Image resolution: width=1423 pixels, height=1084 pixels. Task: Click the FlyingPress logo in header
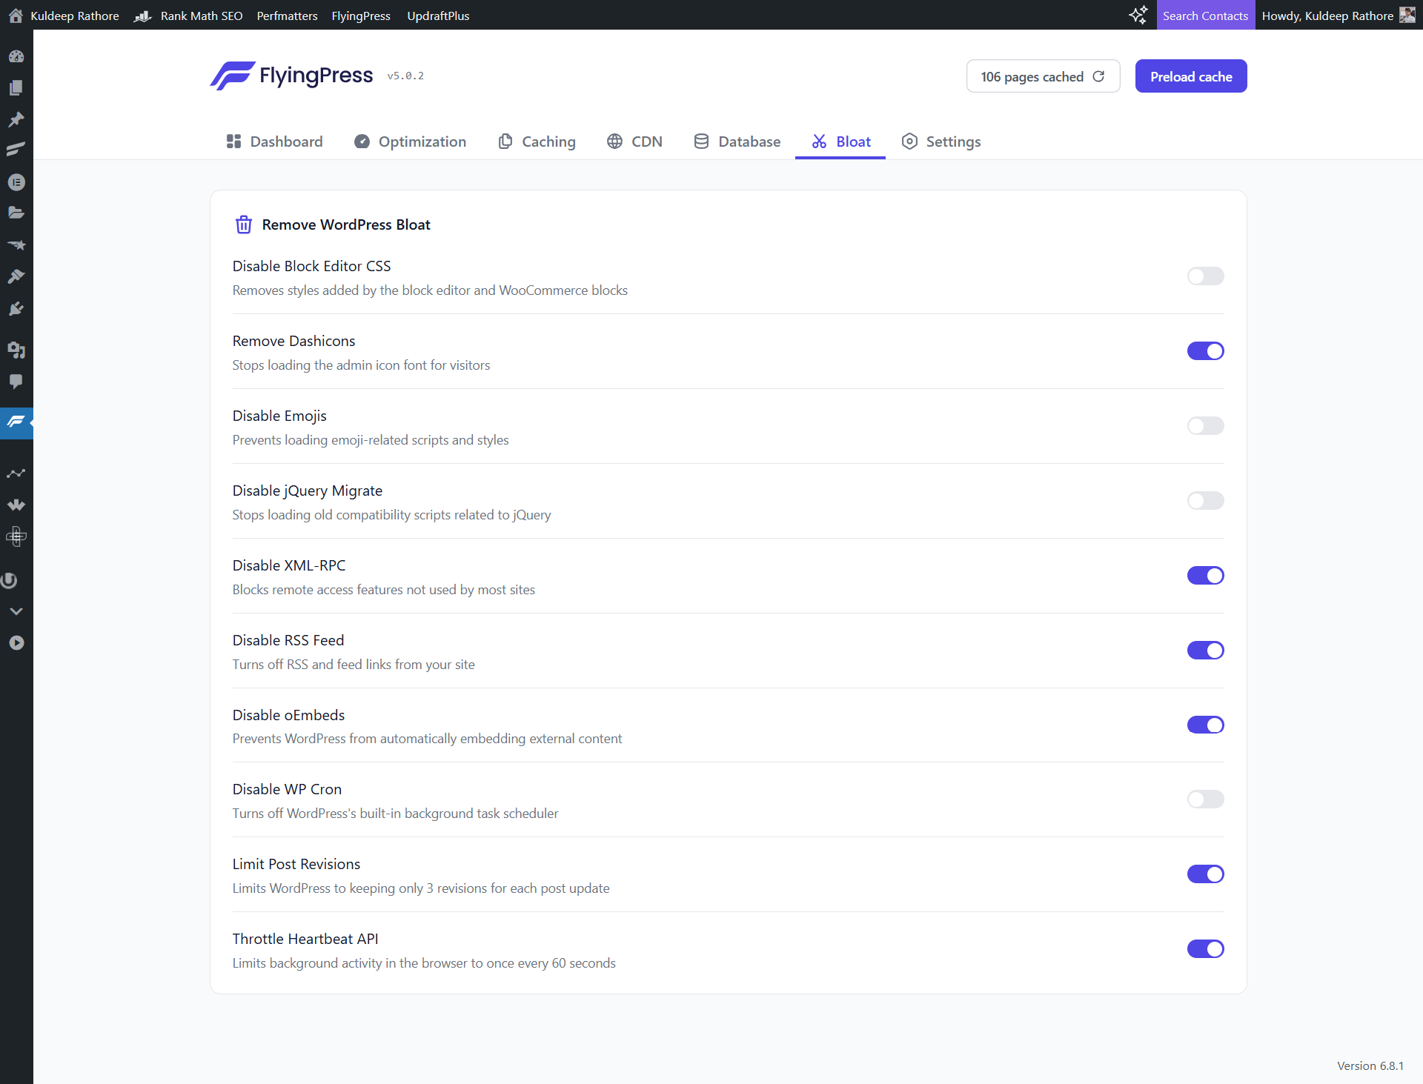point(292,76)
